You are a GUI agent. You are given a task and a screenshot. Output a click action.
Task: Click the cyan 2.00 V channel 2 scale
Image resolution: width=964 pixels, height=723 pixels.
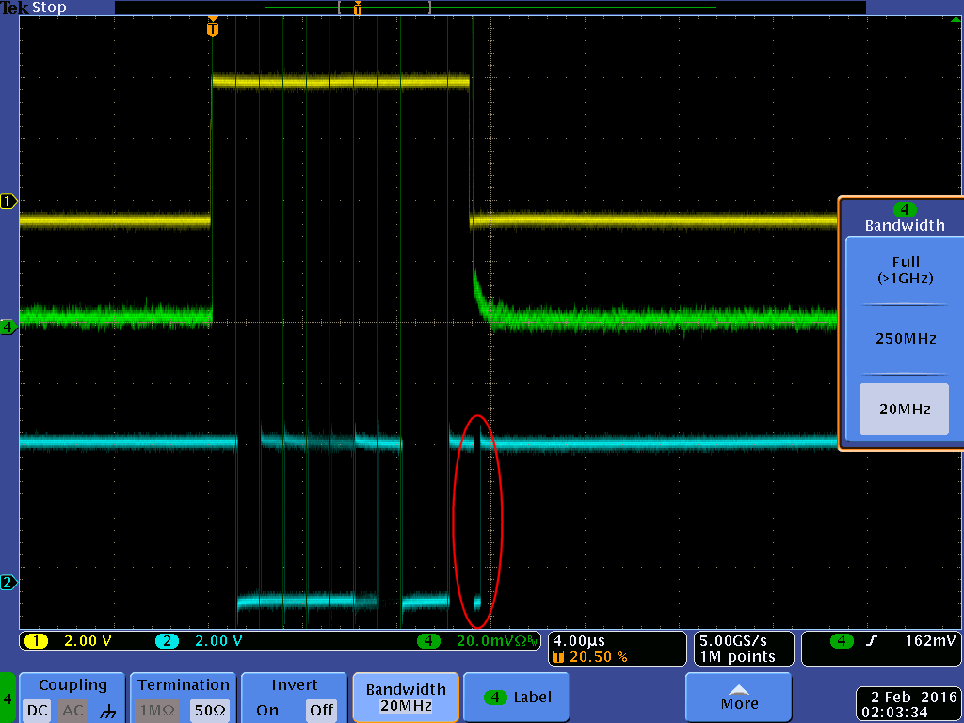click(218, 641)
